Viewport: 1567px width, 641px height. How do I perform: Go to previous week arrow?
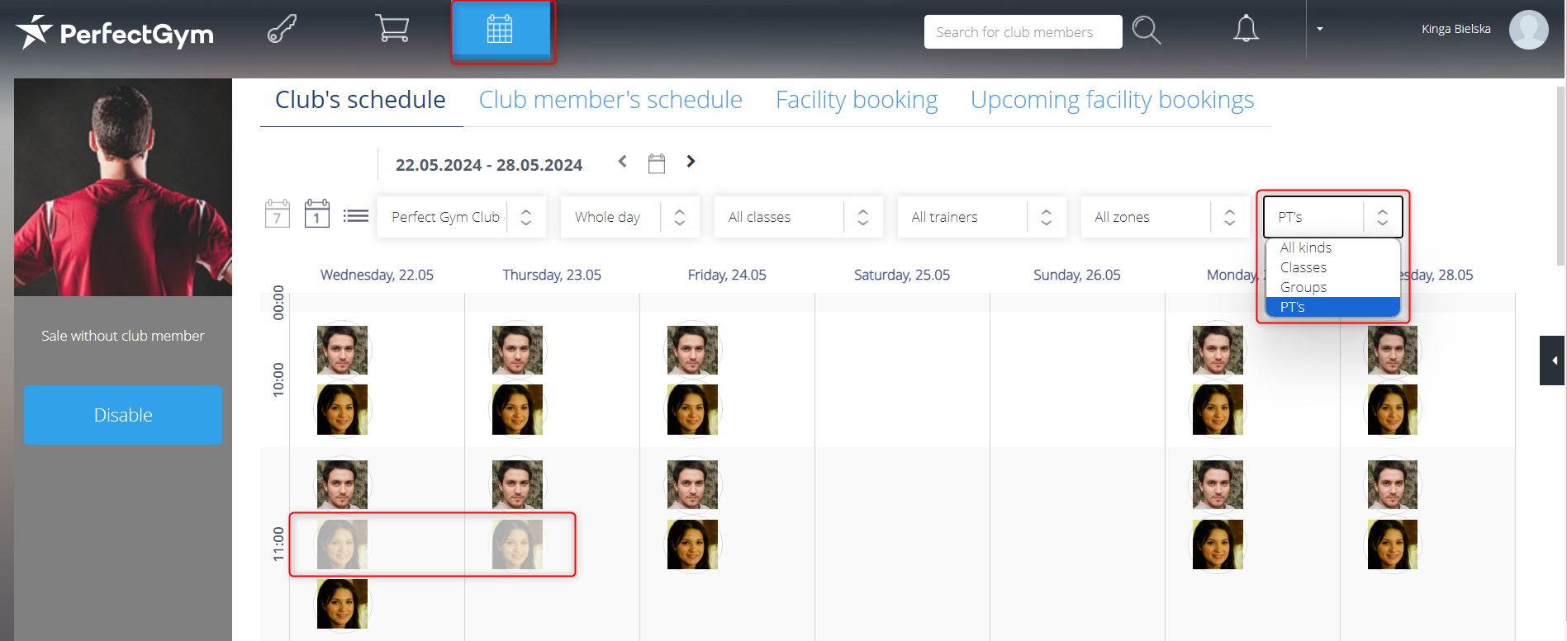point(623,162)
